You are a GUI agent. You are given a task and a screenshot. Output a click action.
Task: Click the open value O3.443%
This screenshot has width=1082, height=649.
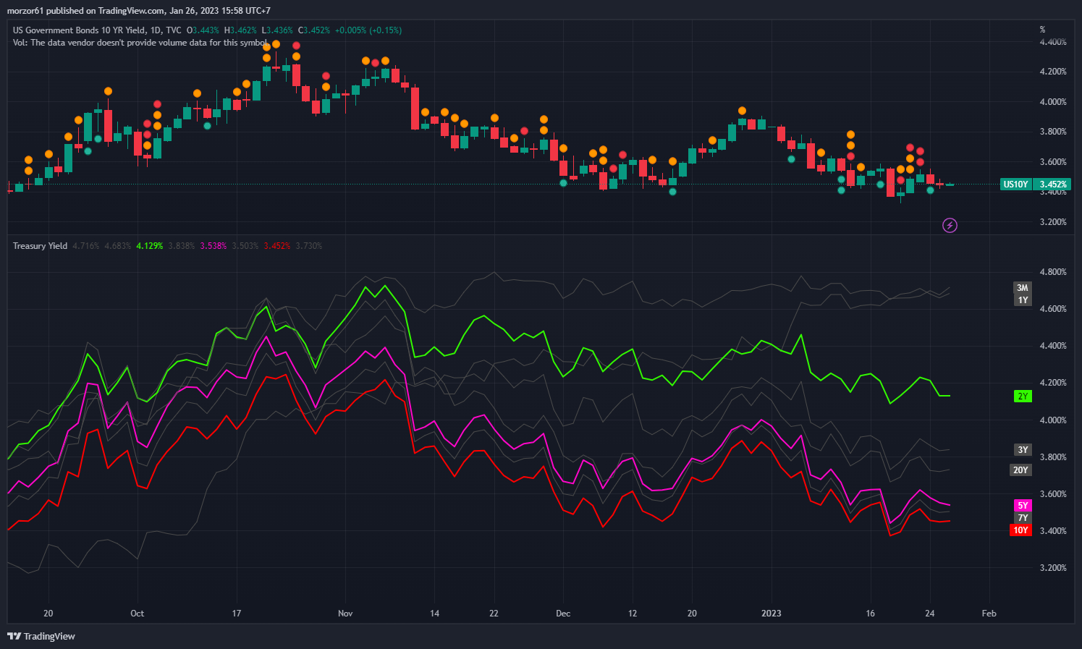(x=203, y=30)
